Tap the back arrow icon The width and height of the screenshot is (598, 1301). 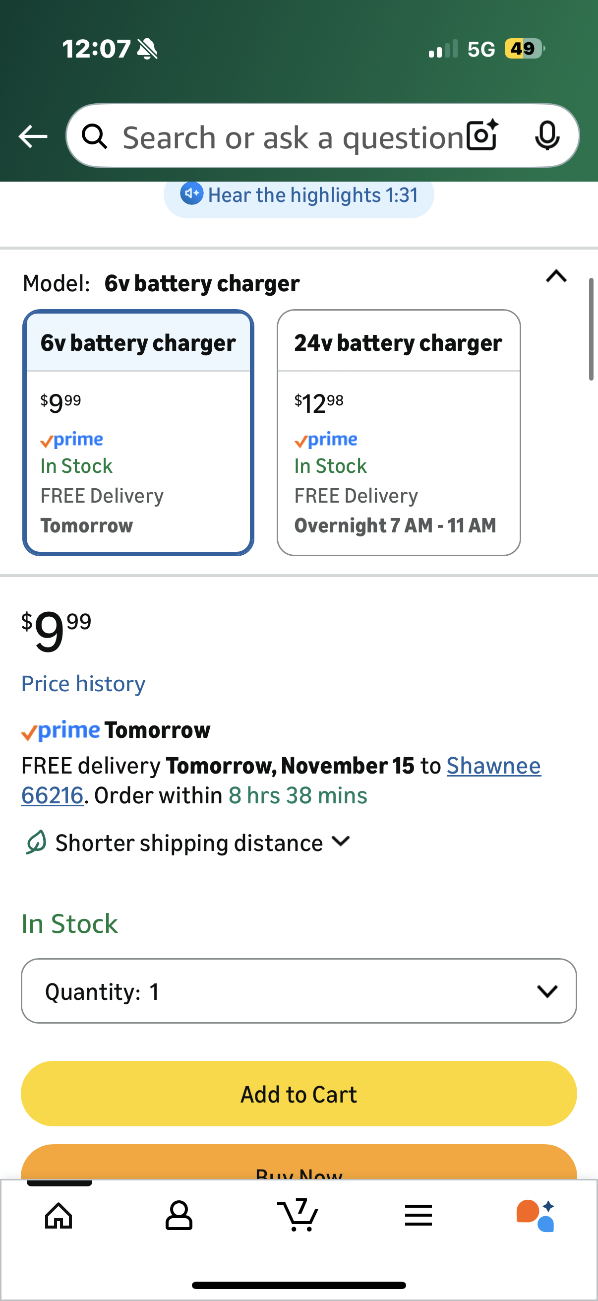[x=33, y=136]
